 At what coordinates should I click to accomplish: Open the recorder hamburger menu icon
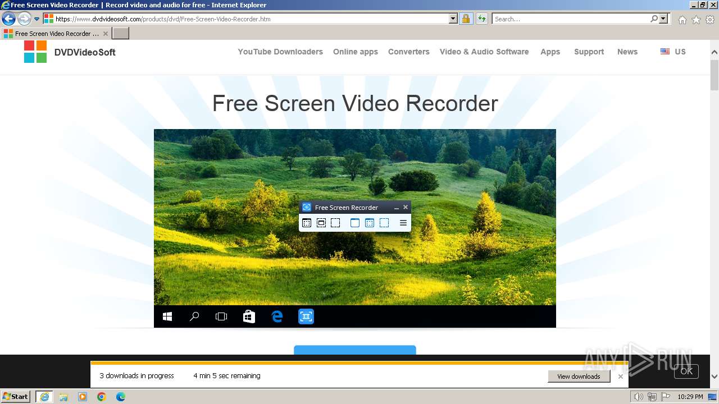click(x=403, y=223)
